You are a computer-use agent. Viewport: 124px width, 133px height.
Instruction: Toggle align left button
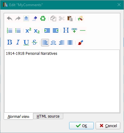[x=45, y=42]
